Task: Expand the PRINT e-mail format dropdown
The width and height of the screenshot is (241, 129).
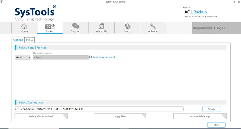Action: (x=23, y=57)
